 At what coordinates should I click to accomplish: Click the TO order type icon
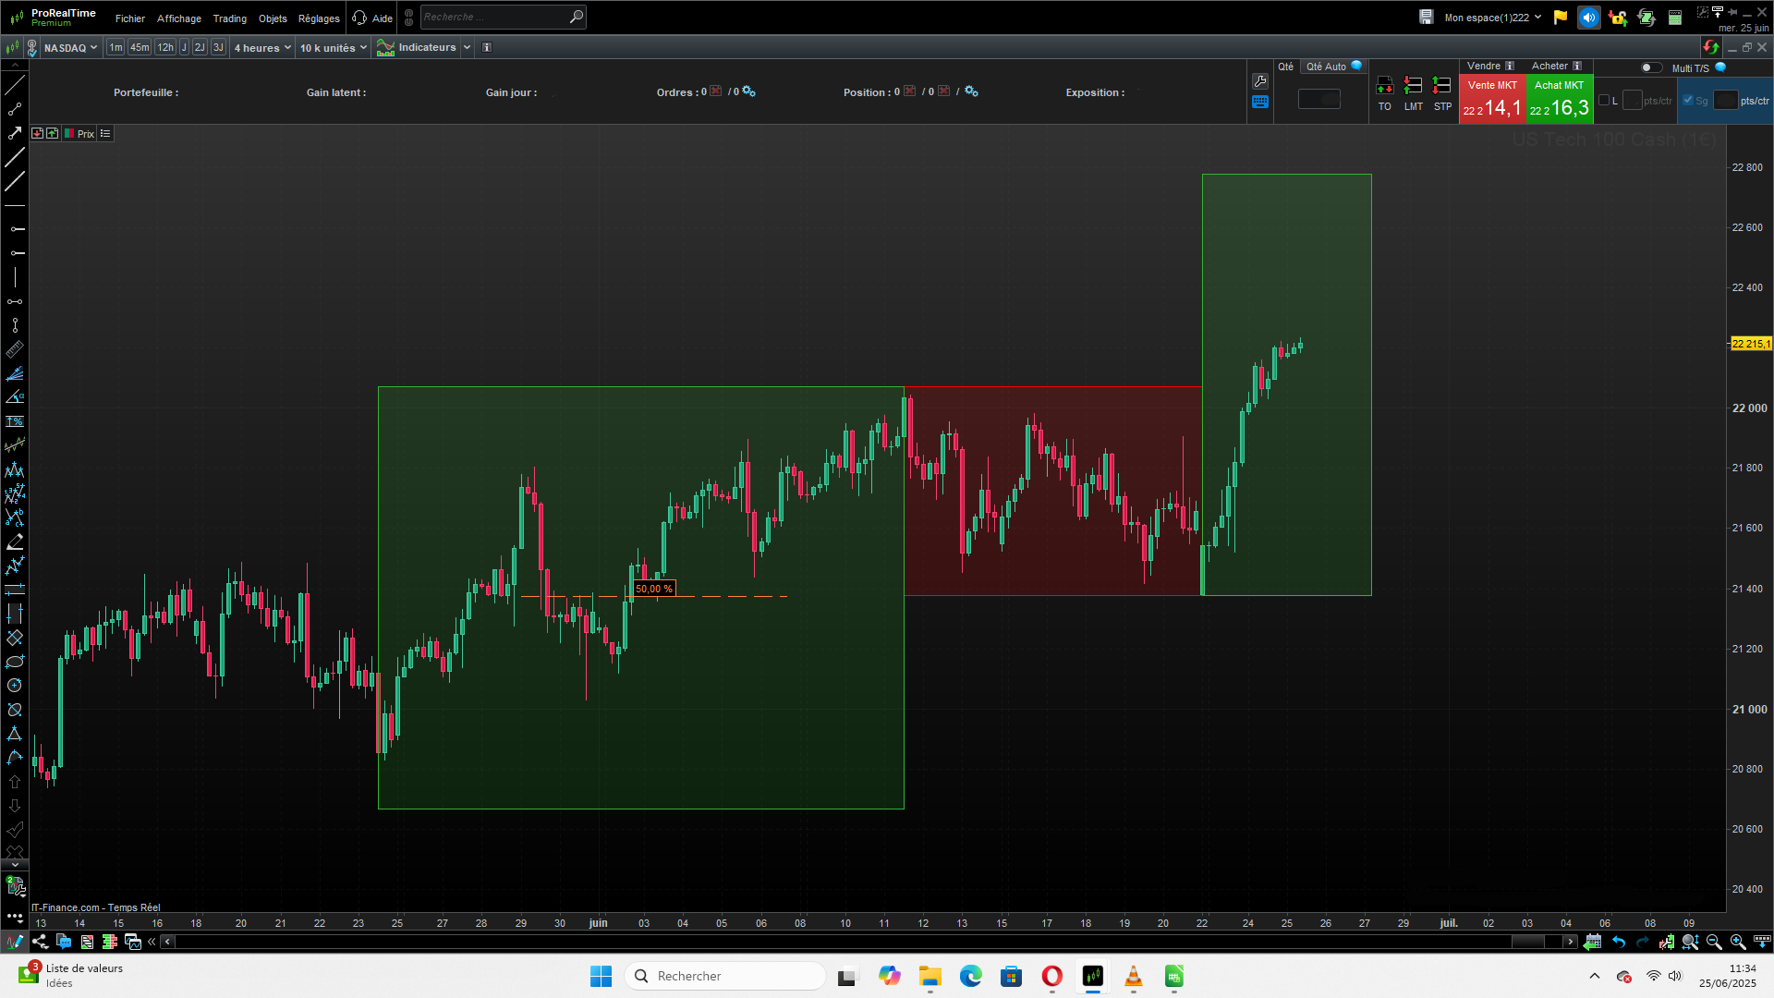tap(1384, 86)
